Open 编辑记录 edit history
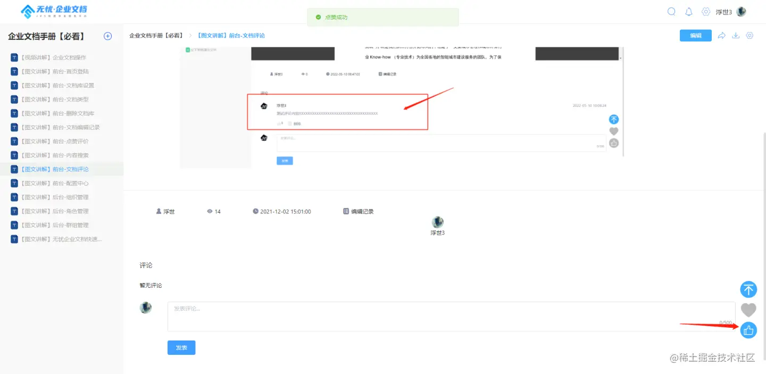Screen dimensions: 766x374 pos(359,211)
